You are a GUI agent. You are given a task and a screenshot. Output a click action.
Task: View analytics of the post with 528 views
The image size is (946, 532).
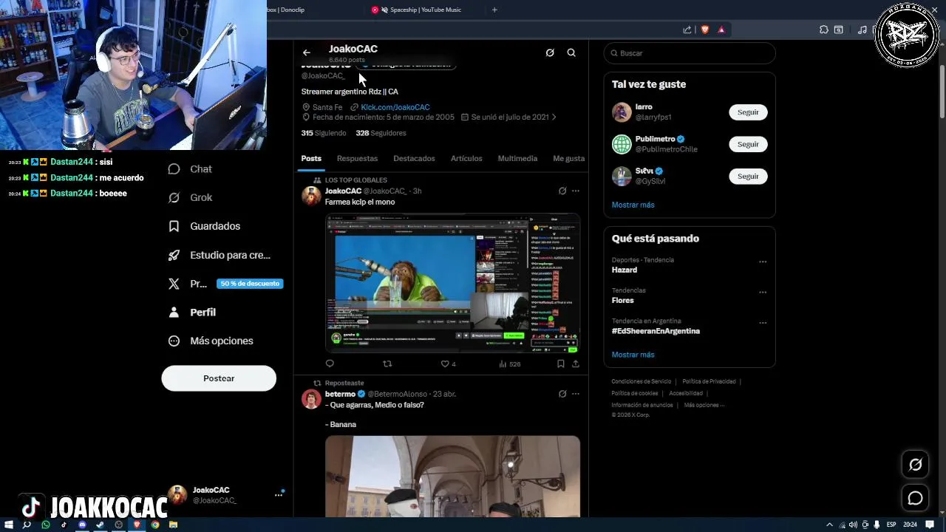510,364
